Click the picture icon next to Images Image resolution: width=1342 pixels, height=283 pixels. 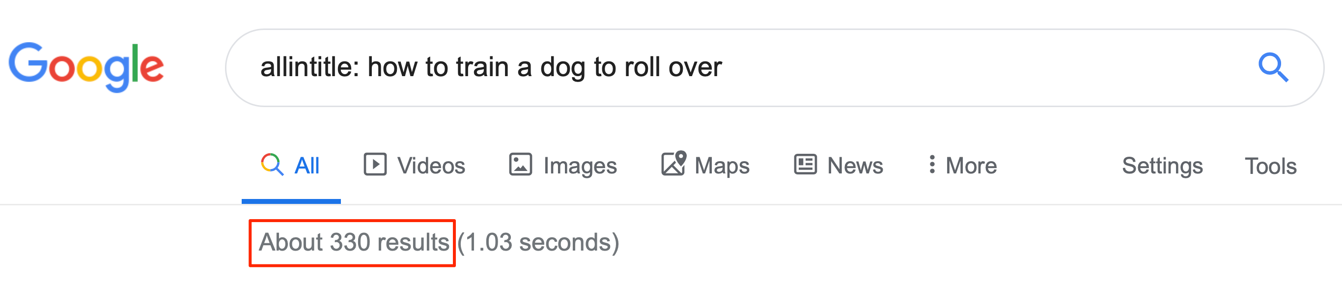tap(520, 164)
